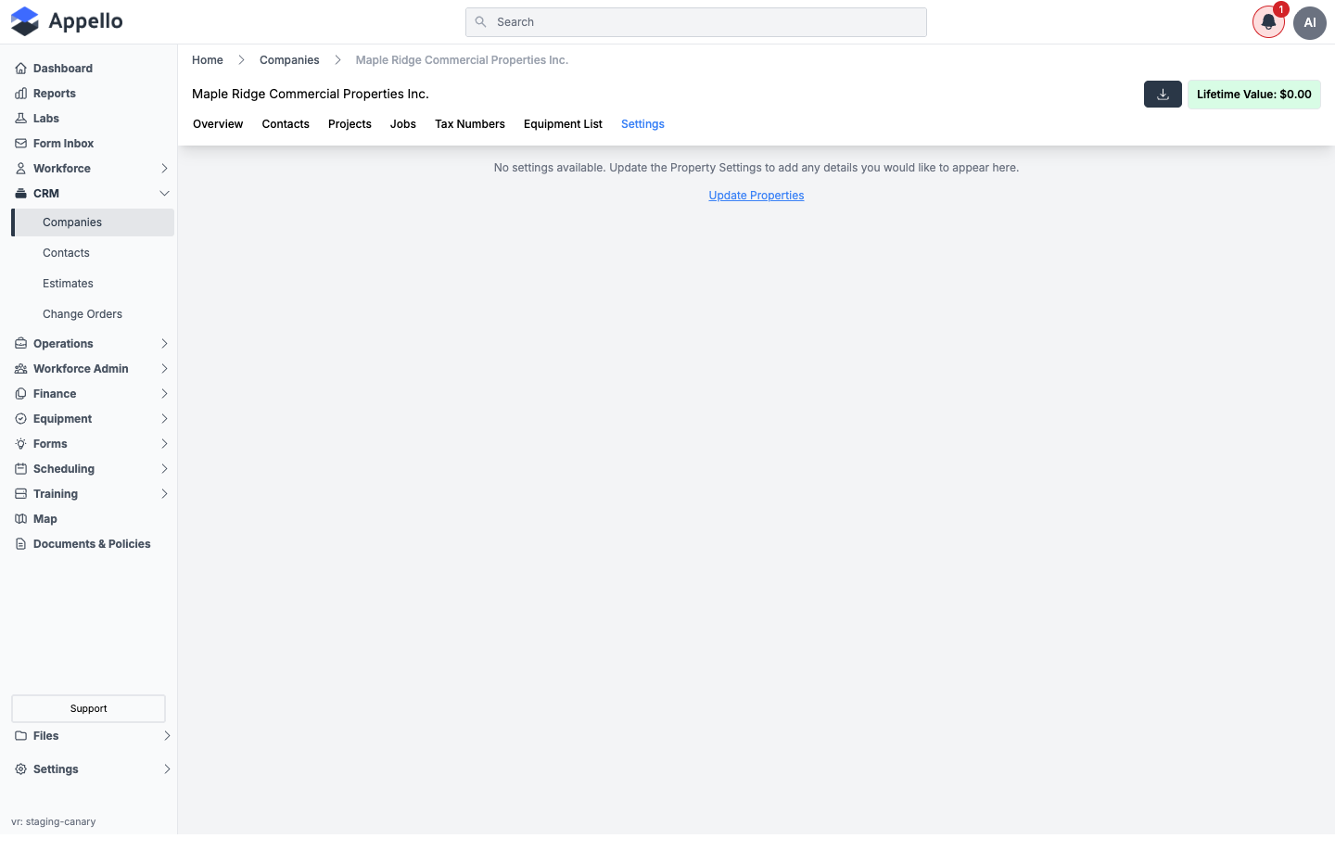Click the Workforce Admin group icon

pos(20,369)
